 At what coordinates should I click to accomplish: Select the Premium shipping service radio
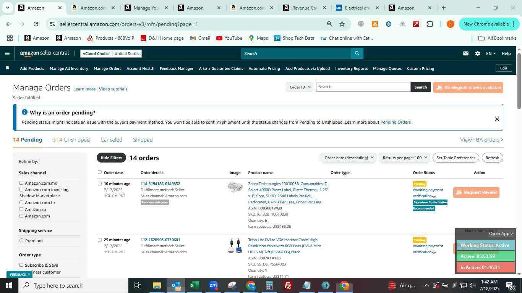(21, 240)
